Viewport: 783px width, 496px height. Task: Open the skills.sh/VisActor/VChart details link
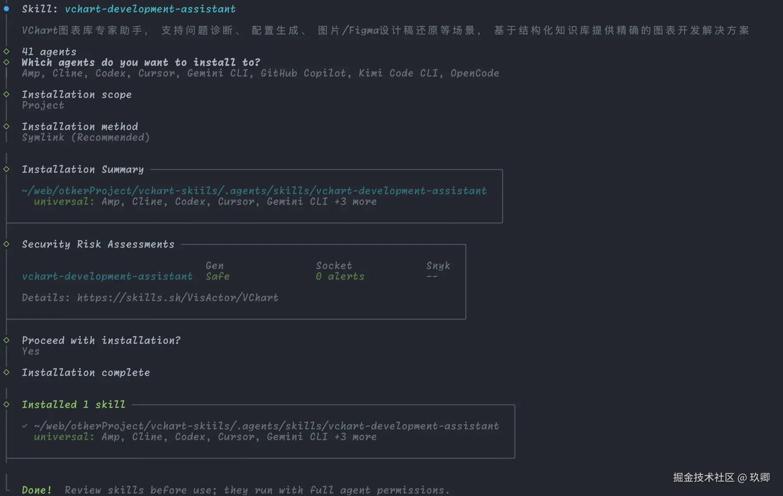178,298
